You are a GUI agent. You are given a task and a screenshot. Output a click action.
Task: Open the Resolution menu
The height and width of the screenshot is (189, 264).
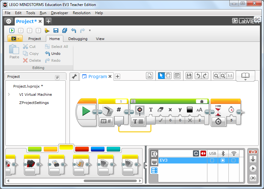coord(81,13)
